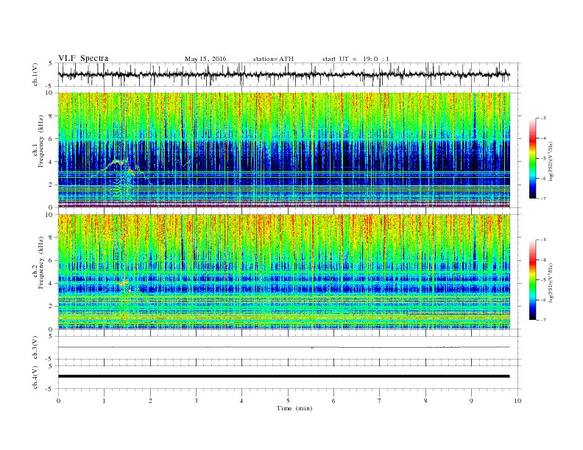583x450 pixels.
Task: Click the thin ch.3 voltage trace
Action: click(x=283, y=347)
